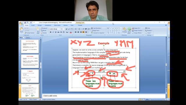Viewport: 186px width, 105px height.
Task: Open Align Text dropdown
Action: pos(95,30)
